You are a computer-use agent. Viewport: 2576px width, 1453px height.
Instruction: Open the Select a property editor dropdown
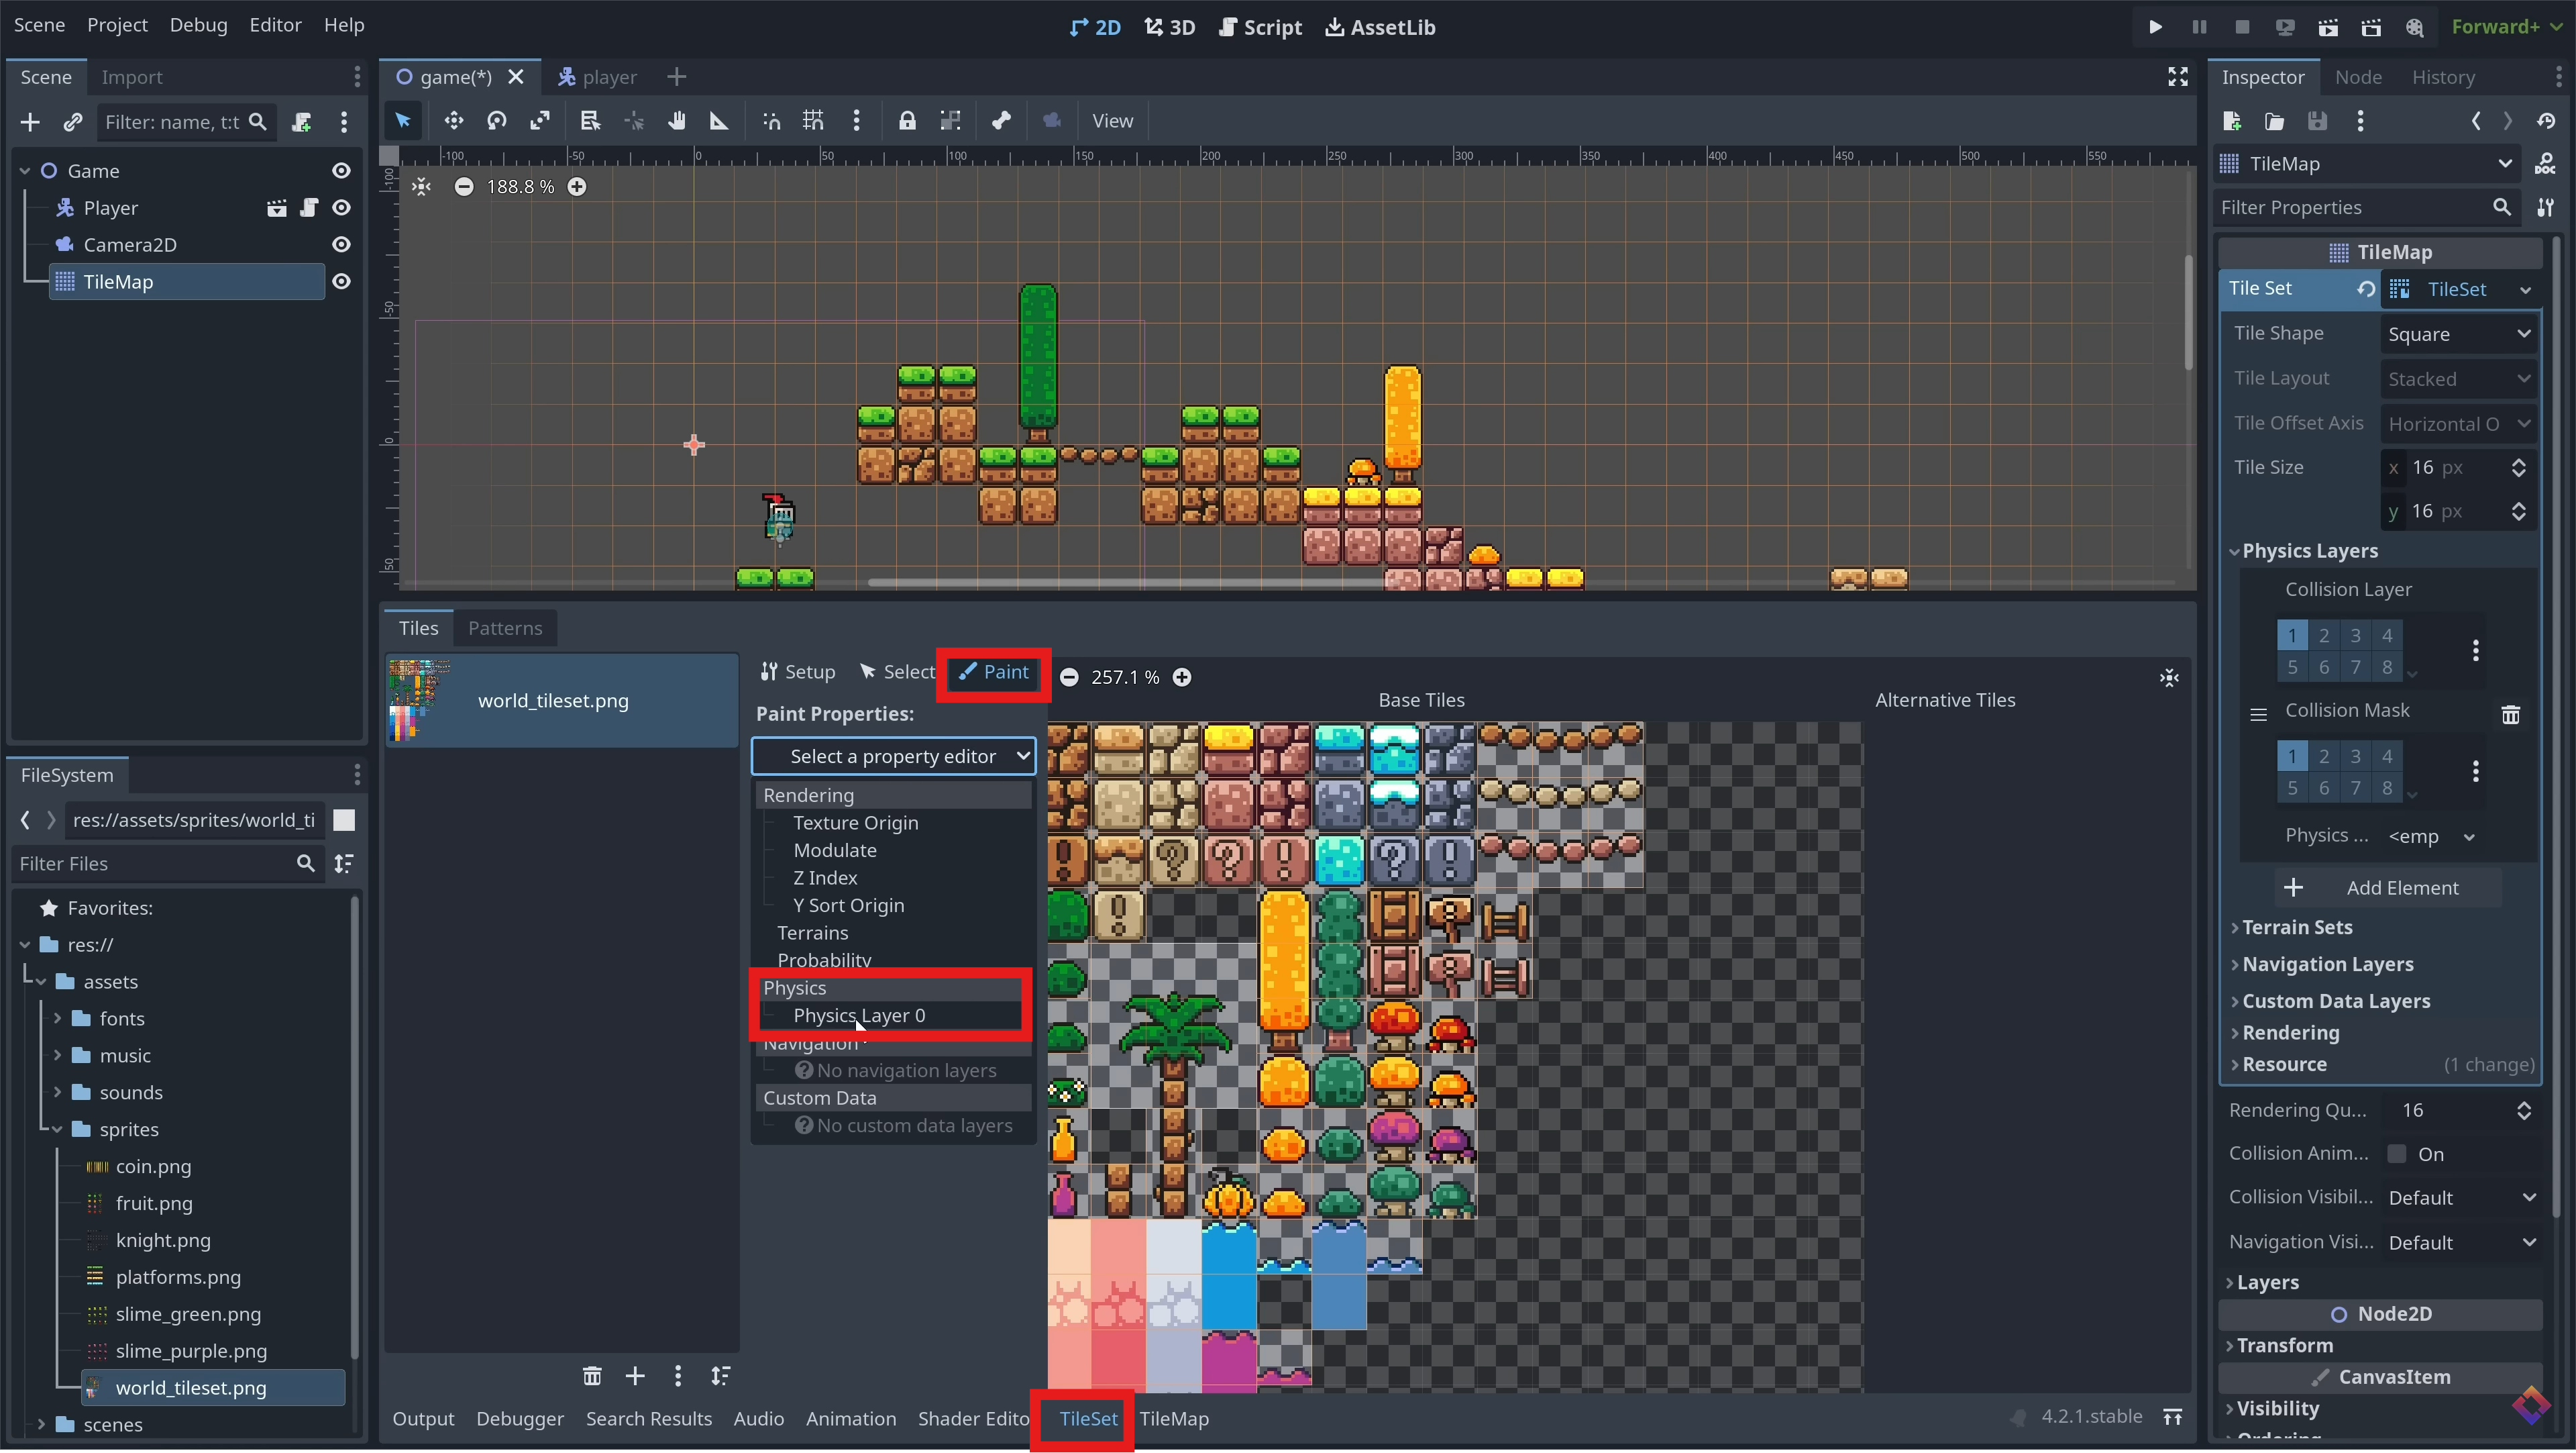click(x=893, y=756)
